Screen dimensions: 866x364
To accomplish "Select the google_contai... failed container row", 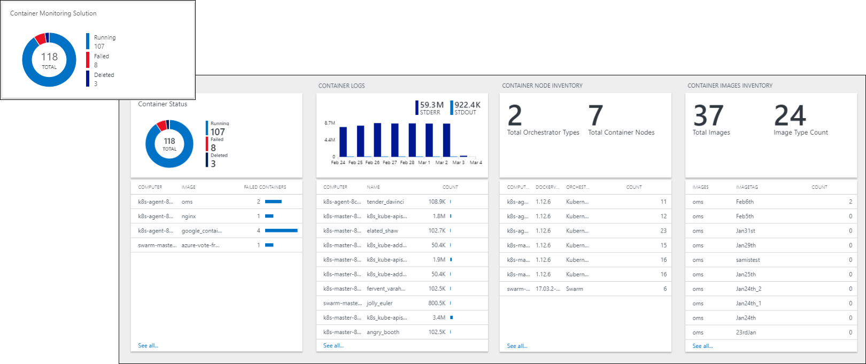I will pyautogui.click(x=216, y=231).
